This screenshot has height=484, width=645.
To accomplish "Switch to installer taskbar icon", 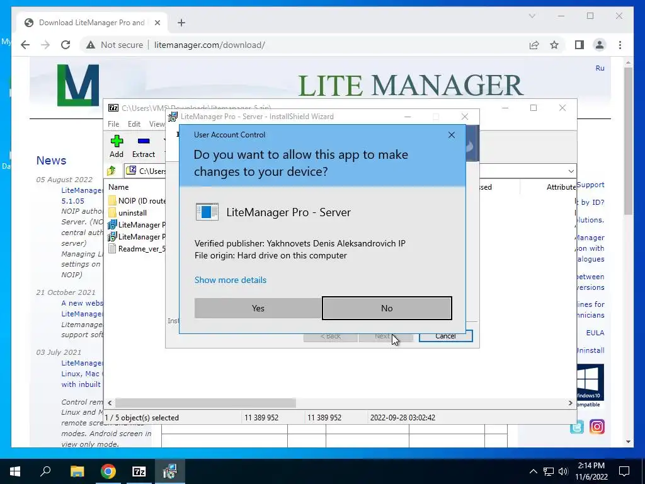I will click(170, 471).
